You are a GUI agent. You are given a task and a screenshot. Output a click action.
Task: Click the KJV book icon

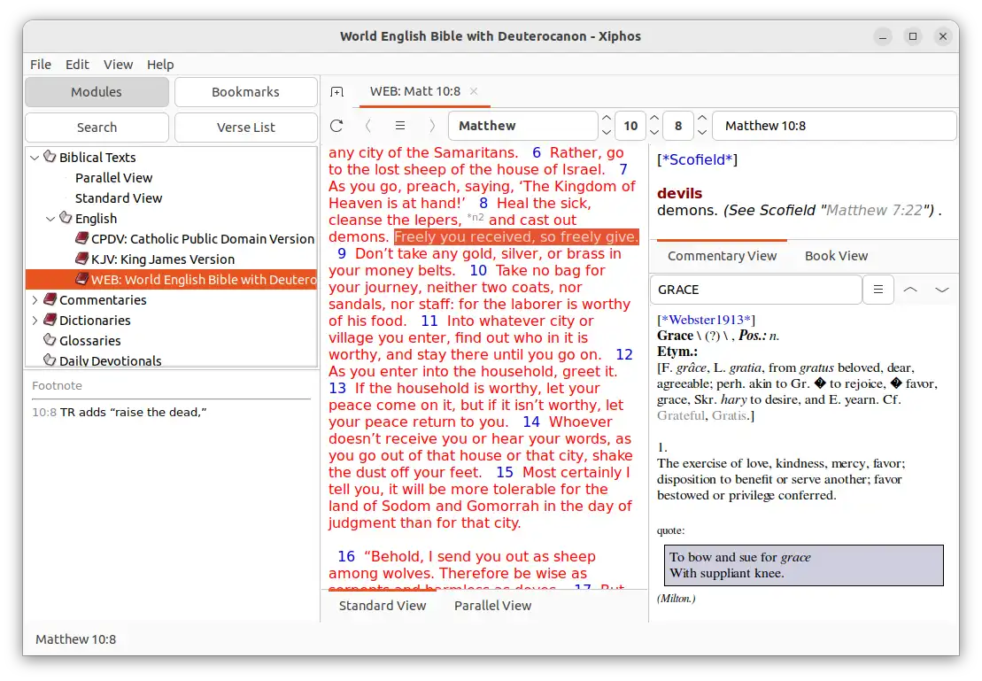click(81, 258)
